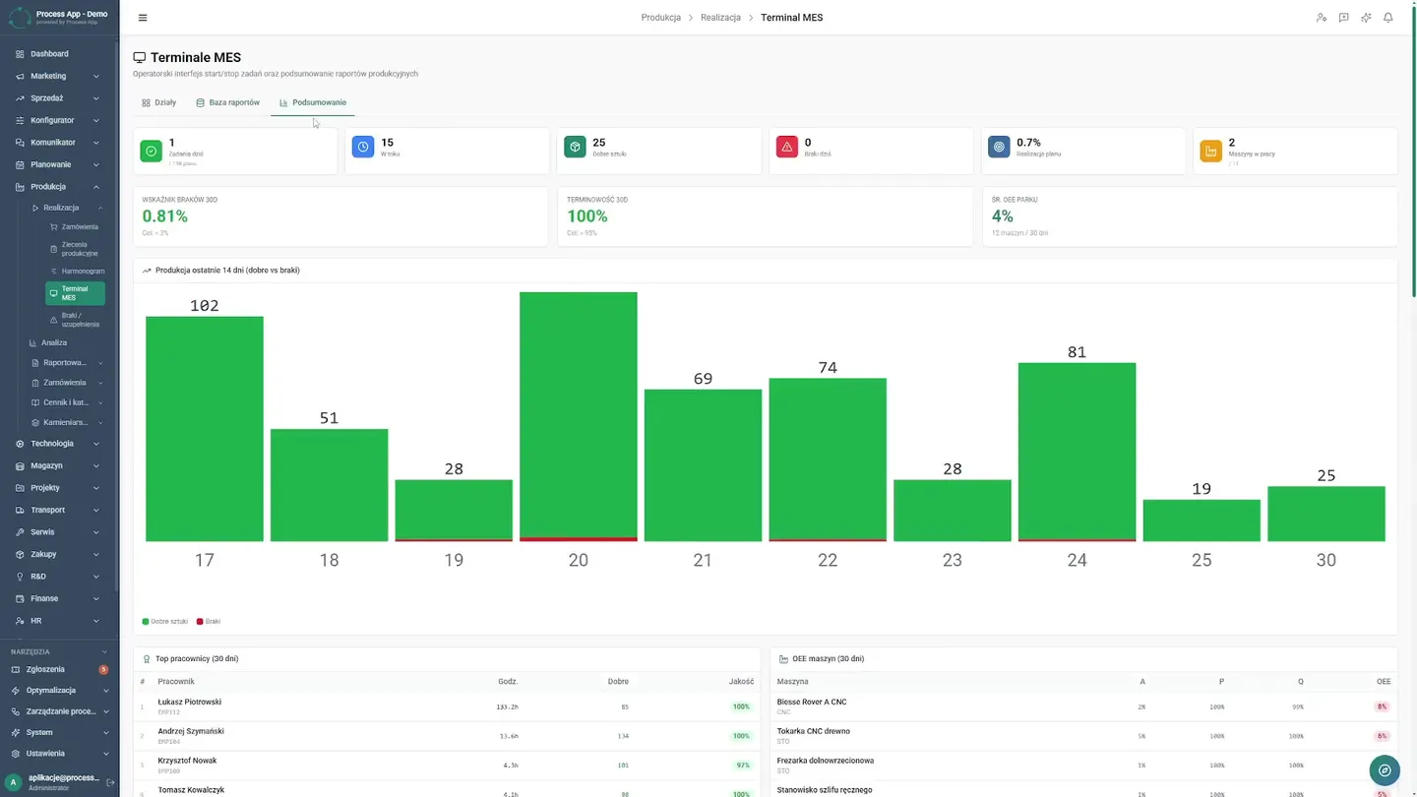Click the Planowanie calendar icon in sidebar
1417x797 pixels.
point(20,164)
